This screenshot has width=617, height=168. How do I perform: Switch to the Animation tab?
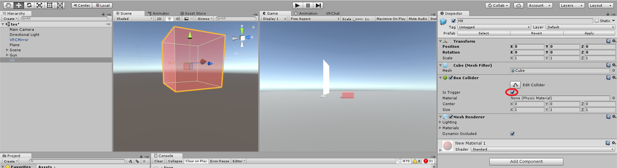[306, 13]
